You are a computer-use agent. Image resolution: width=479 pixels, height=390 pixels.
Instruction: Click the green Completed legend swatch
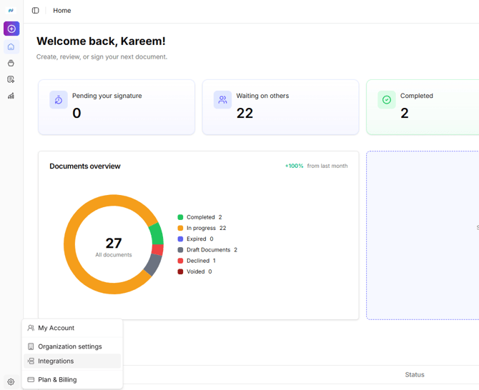[x=180, y=217]
